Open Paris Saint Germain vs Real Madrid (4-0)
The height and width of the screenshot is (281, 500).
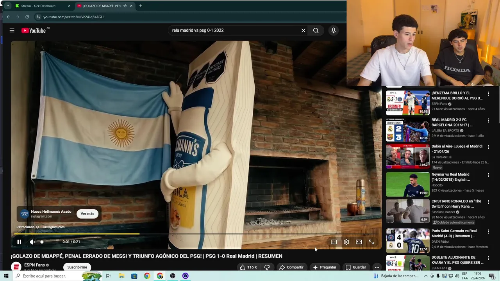[x=407, y=240]
